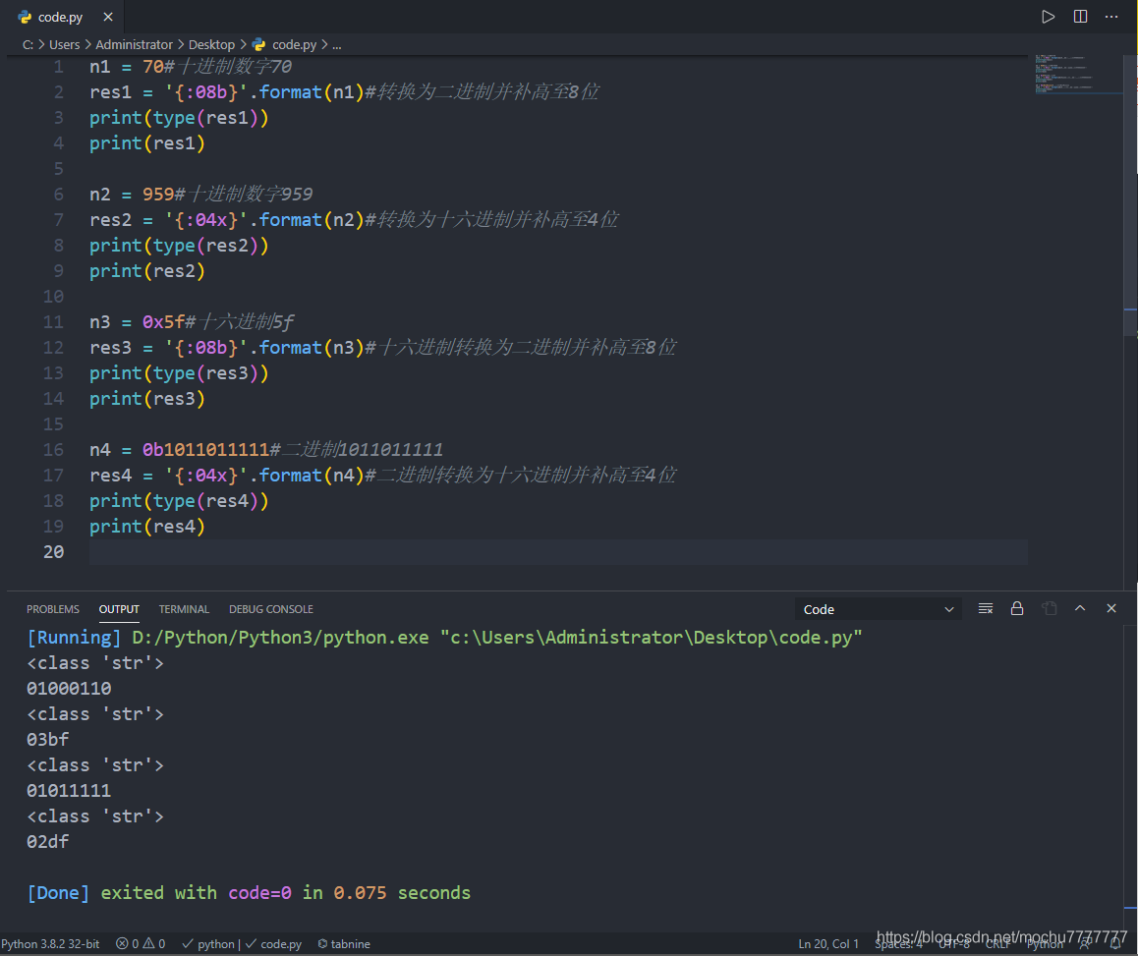Click the Python file icon in code.py tab
Viewport: 1138px width, 956px height.
tap(25, 17)
